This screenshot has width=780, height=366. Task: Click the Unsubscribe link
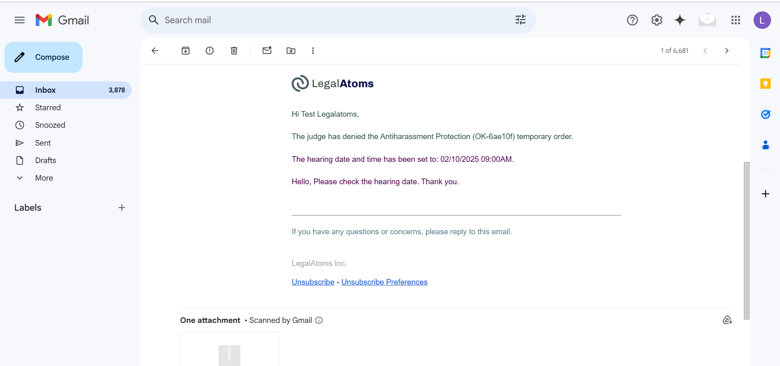pos(313,282)
